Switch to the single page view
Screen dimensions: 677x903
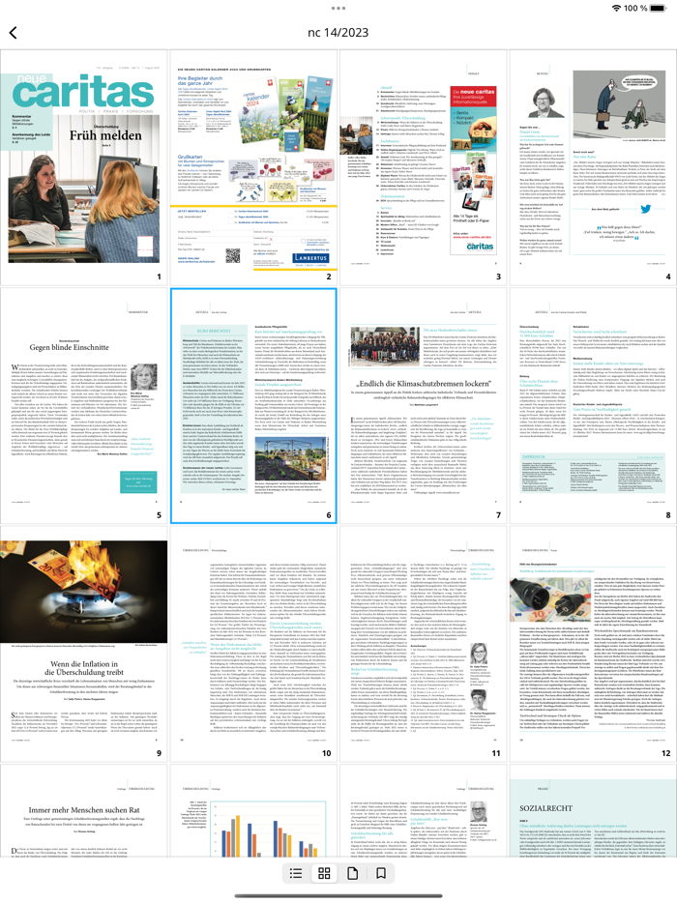point(353,874)
